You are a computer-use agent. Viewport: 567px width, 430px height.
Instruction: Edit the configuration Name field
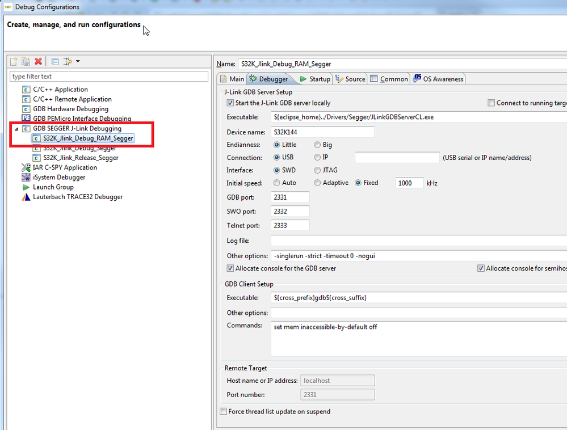pos(402,64)
